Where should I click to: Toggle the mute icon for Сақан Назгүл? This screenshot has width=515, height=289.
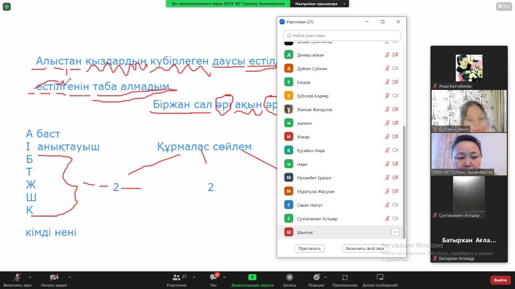387,205
